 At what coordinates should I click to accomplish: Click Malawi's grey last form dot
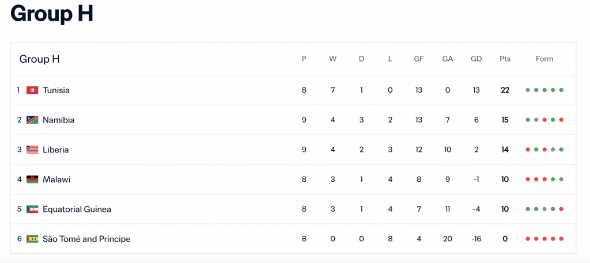coord(561,180)
